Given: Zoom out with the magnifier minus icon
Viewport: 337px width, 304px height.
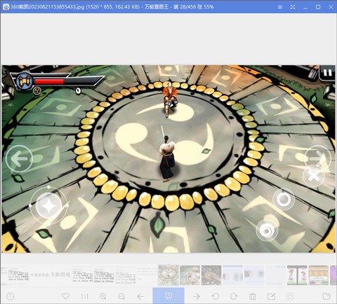Looking at the screenshot, I should click(x=121, y=296).
